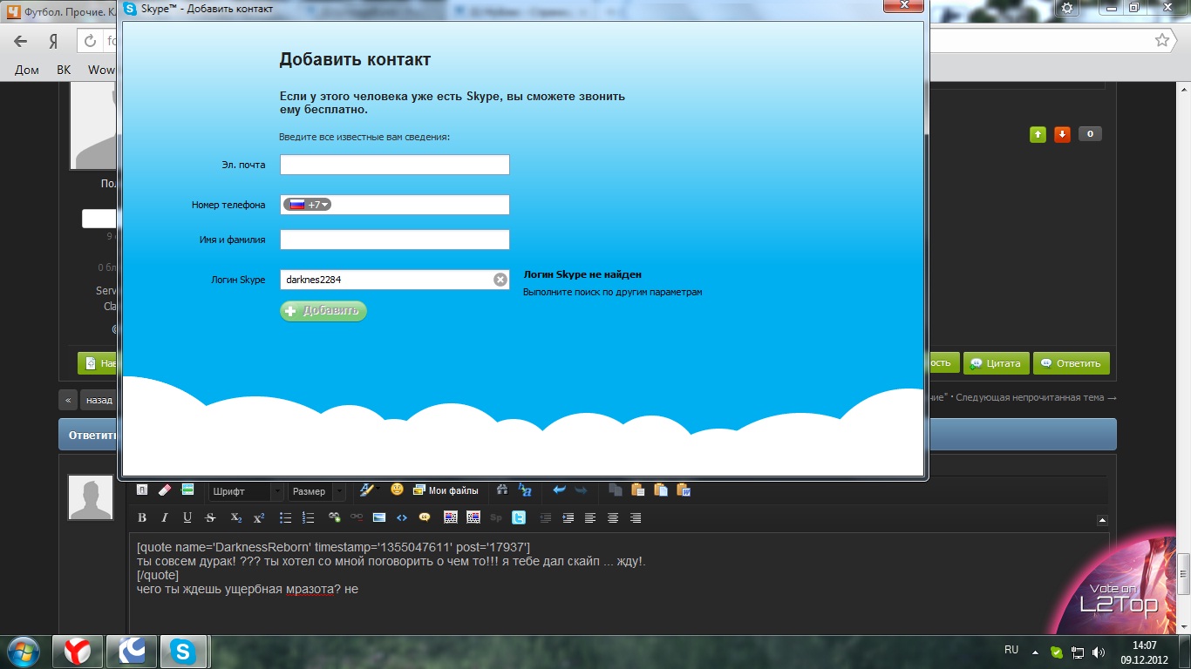This screenshot has width=1191, height=669.
Task: Open the volume control in system tray
Action: point(1098,652)
